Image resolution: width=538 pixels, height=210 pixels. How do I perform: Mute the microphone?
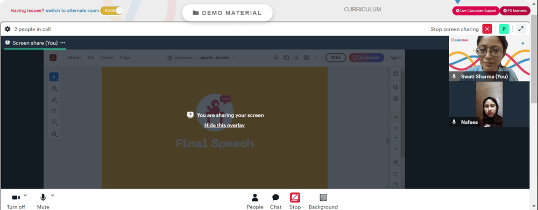point(43,201)
